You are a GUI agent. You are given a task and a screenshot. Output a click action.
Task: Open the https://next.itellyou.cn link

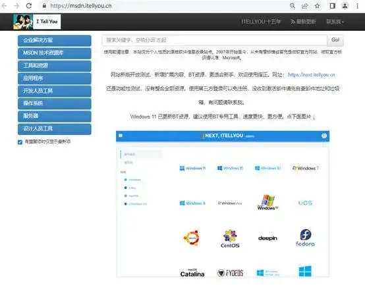point(312,75)
